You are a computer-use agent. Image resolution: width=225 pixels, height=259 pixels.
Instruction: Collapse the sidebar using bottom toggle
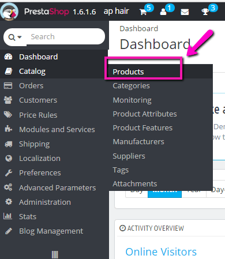tap(55, 254)
